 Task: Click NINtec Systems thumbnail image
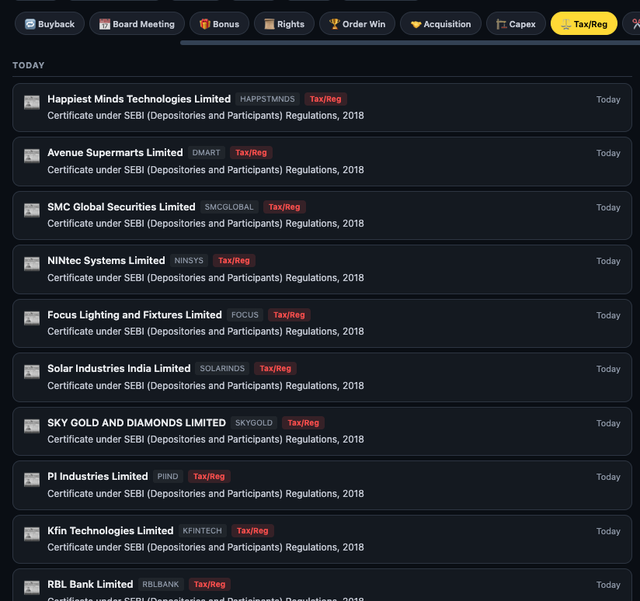[31, 263]
